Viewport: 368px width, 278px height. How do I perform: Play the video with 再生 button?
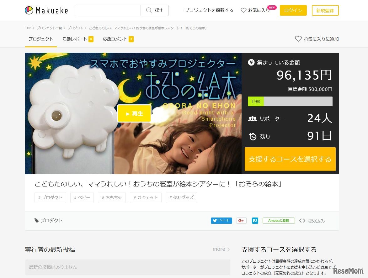click(134, 114)
